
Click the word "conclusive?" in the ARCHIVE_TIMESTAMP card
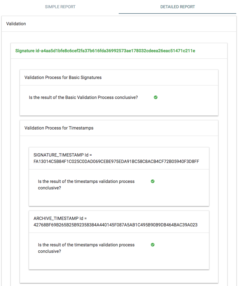point(49,251)
